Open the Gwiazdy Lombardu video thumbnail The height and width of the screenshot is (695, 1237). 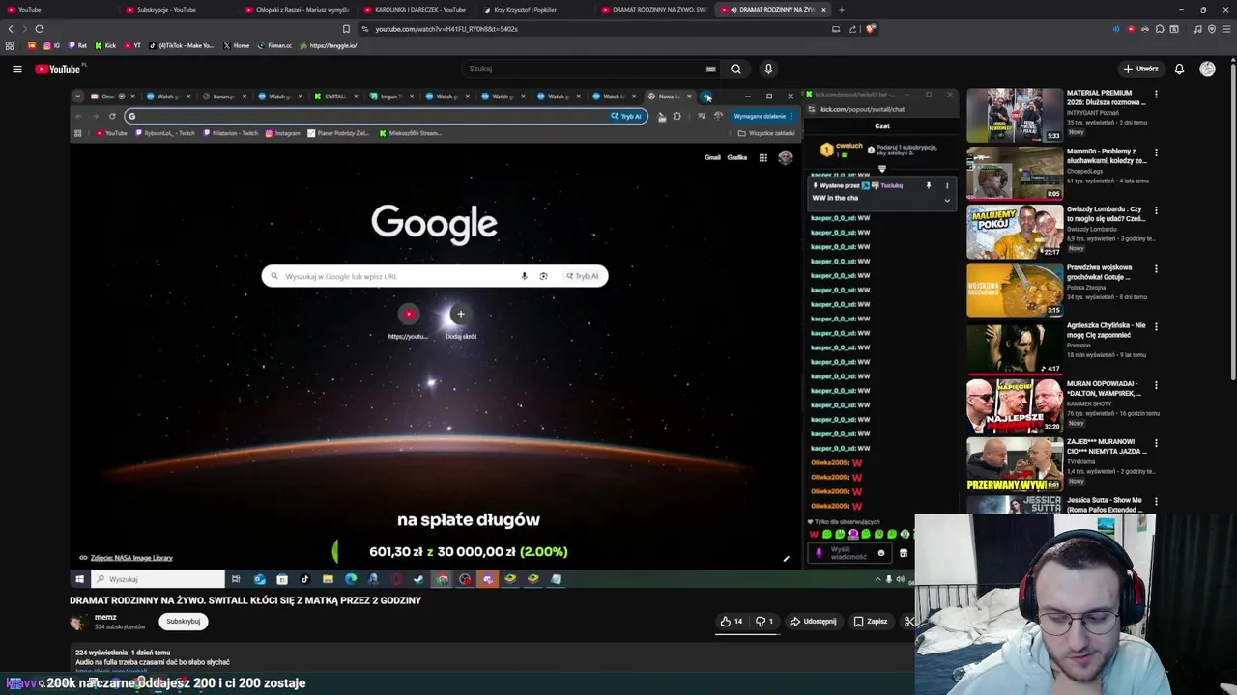1015,232
